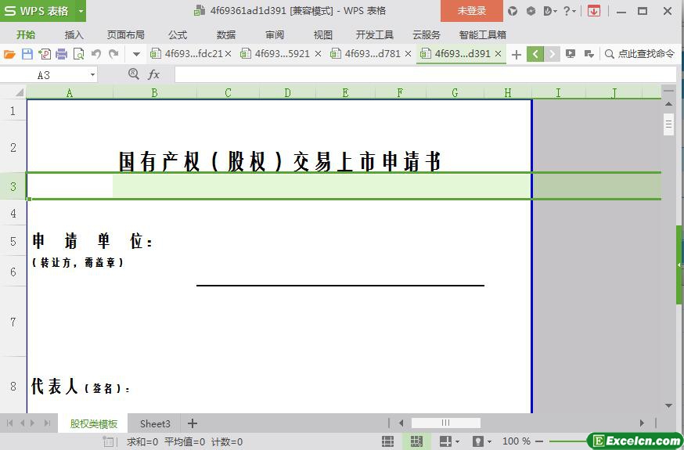This screenshot has height=450, width=684.
Task: Click the horizontal scrollbar thumb
Action: point(445,423)
